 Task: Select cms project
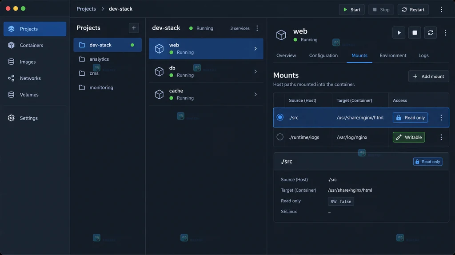[x=108, y=73]
